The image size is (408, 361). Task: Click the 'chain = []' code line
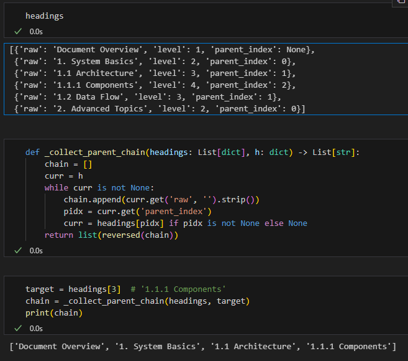(68, 164)
